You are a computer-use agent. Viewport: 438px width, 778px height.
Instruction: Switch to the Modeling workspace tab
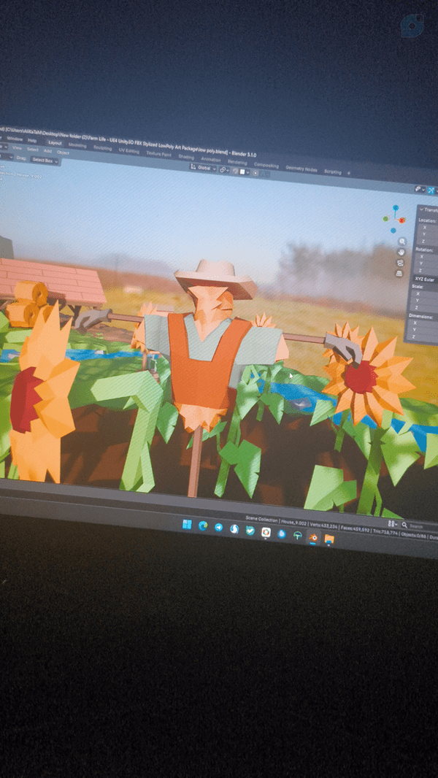pyautogui.click(x=77, y=145)
